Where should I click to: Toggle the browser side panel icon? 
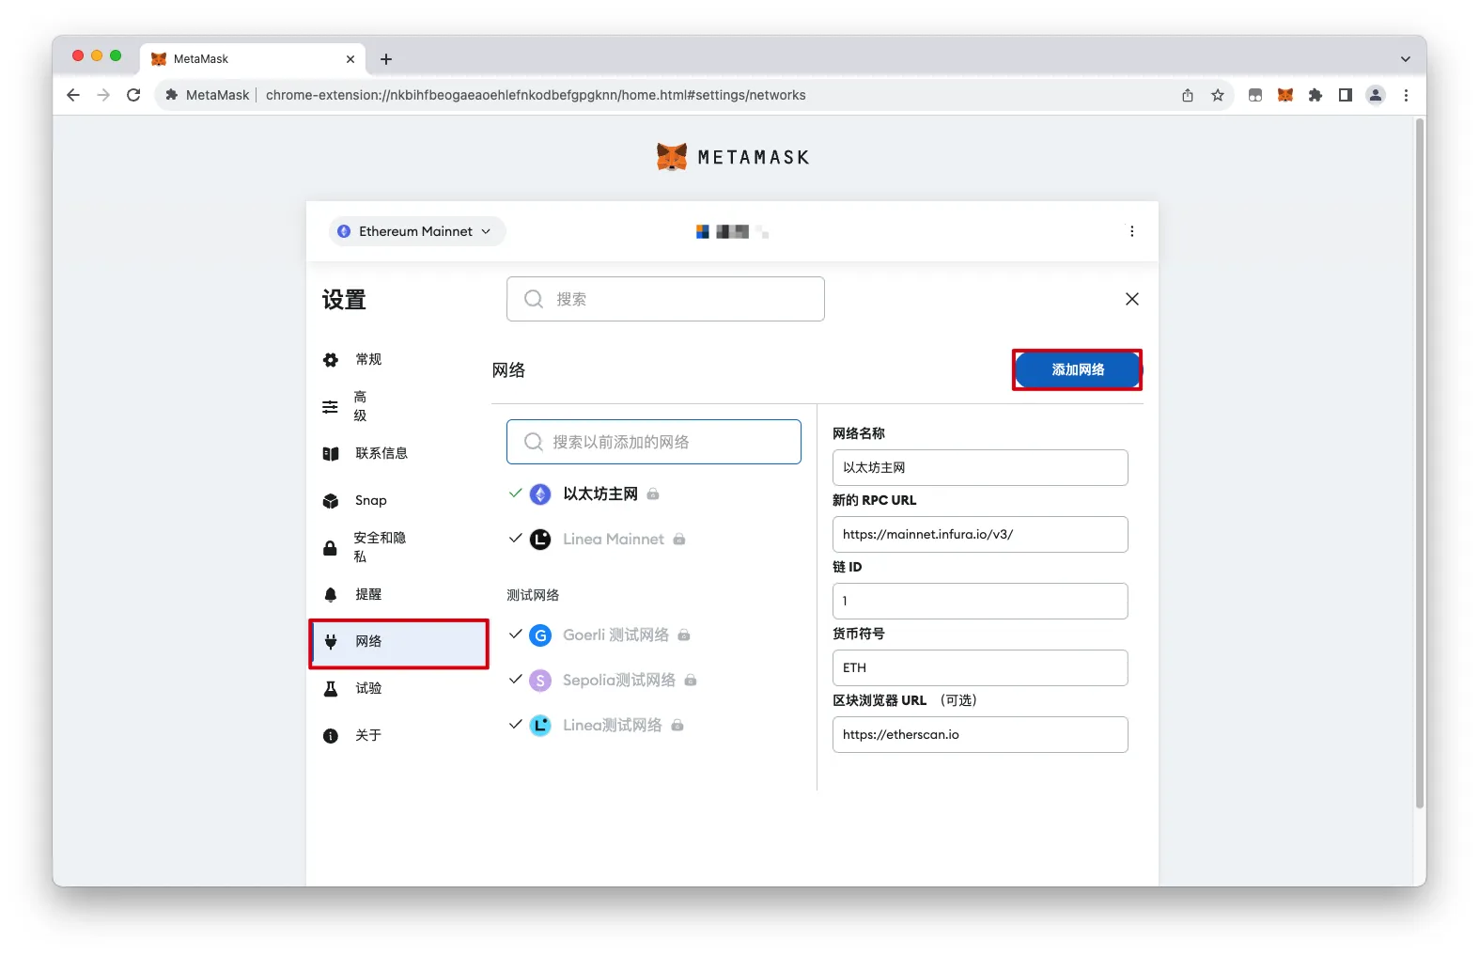point(1346,95)
